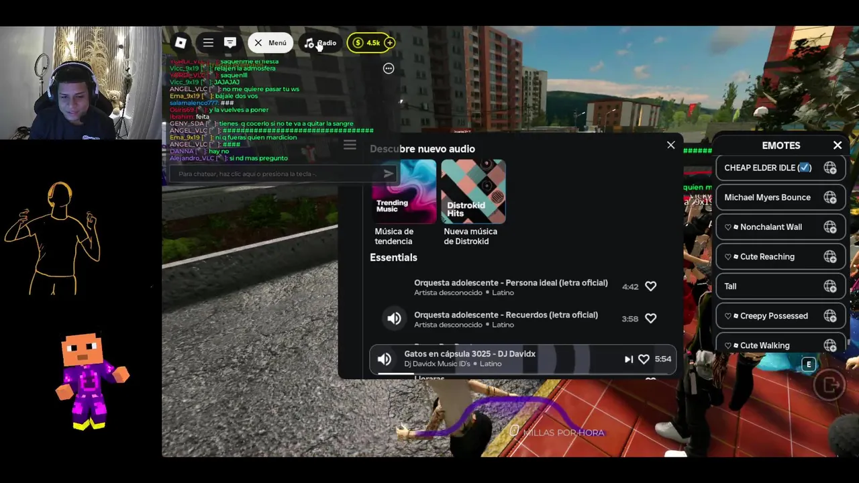The width and height of the screenshot is (859, 483).
Task: Click GENY_SDA's chat message
Action: (x=261, y=123)
